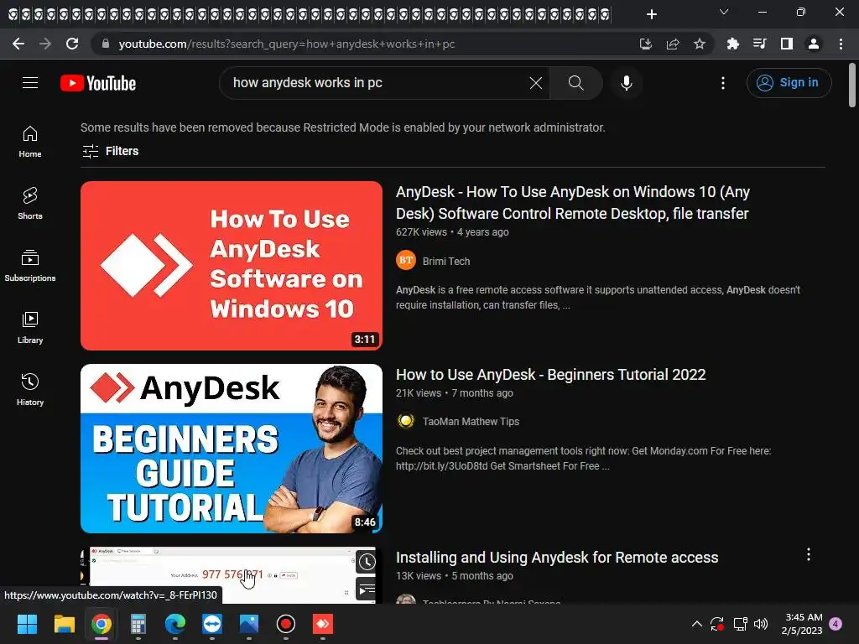Open Microsoft Edge from taskbar

pos(175,624)
